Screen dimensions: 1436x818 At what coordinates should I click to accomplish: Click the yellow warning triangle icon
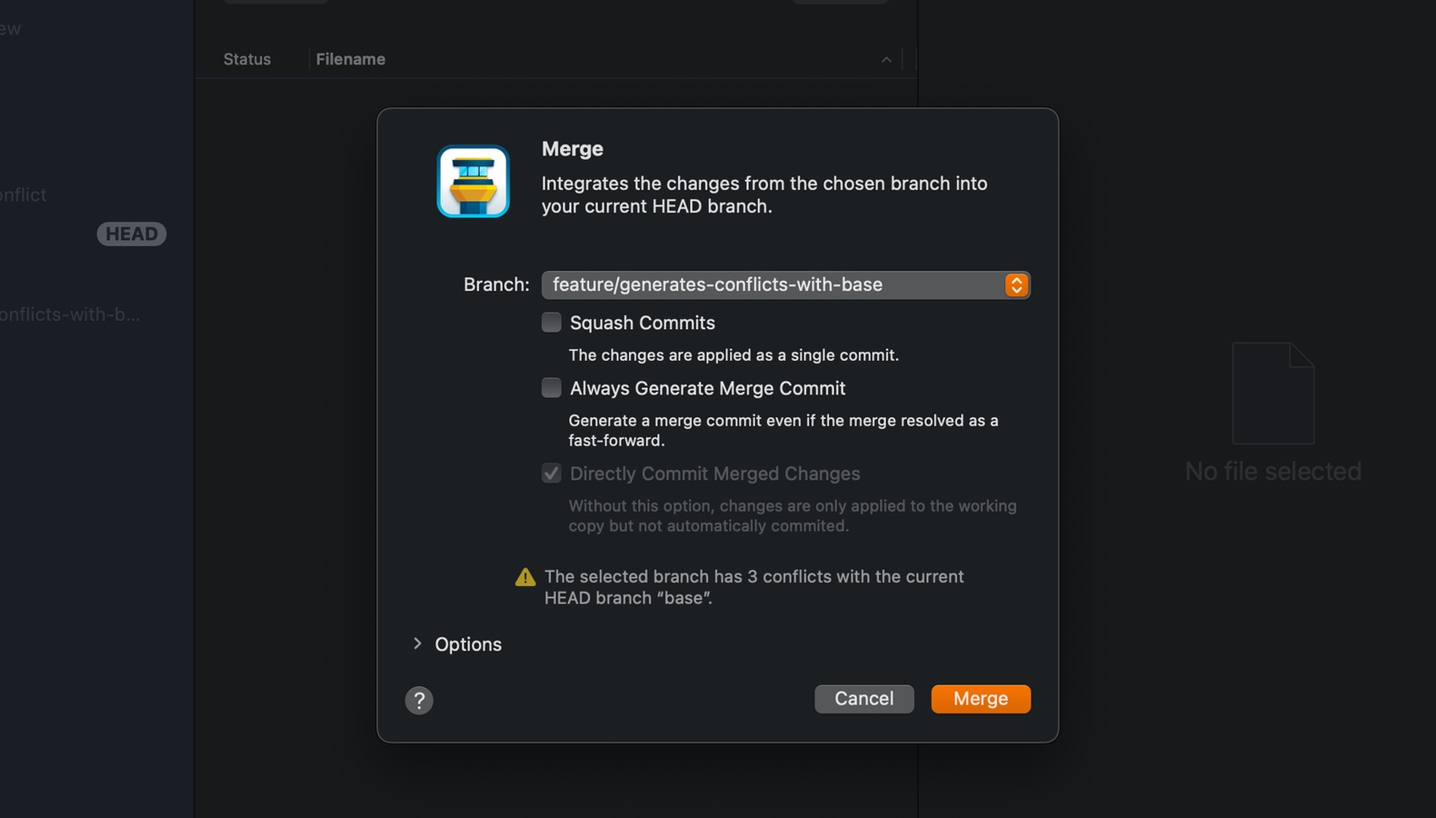tap(524, 575)
